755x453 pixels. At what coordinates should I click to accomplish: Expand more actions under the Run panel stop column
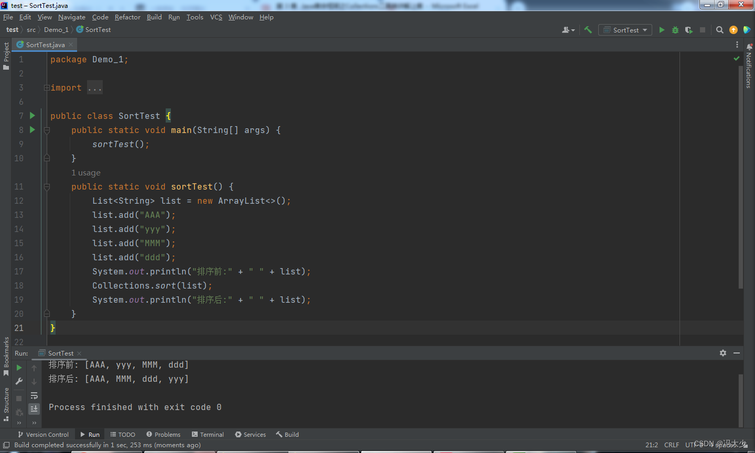click(x=19, y=423)
